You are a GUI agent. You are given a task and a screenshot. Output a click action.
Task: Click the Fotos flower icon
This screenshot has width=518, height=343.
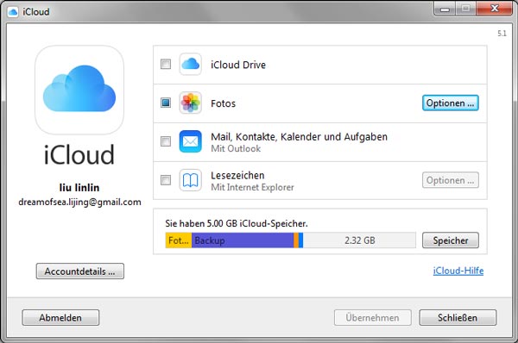190,103
